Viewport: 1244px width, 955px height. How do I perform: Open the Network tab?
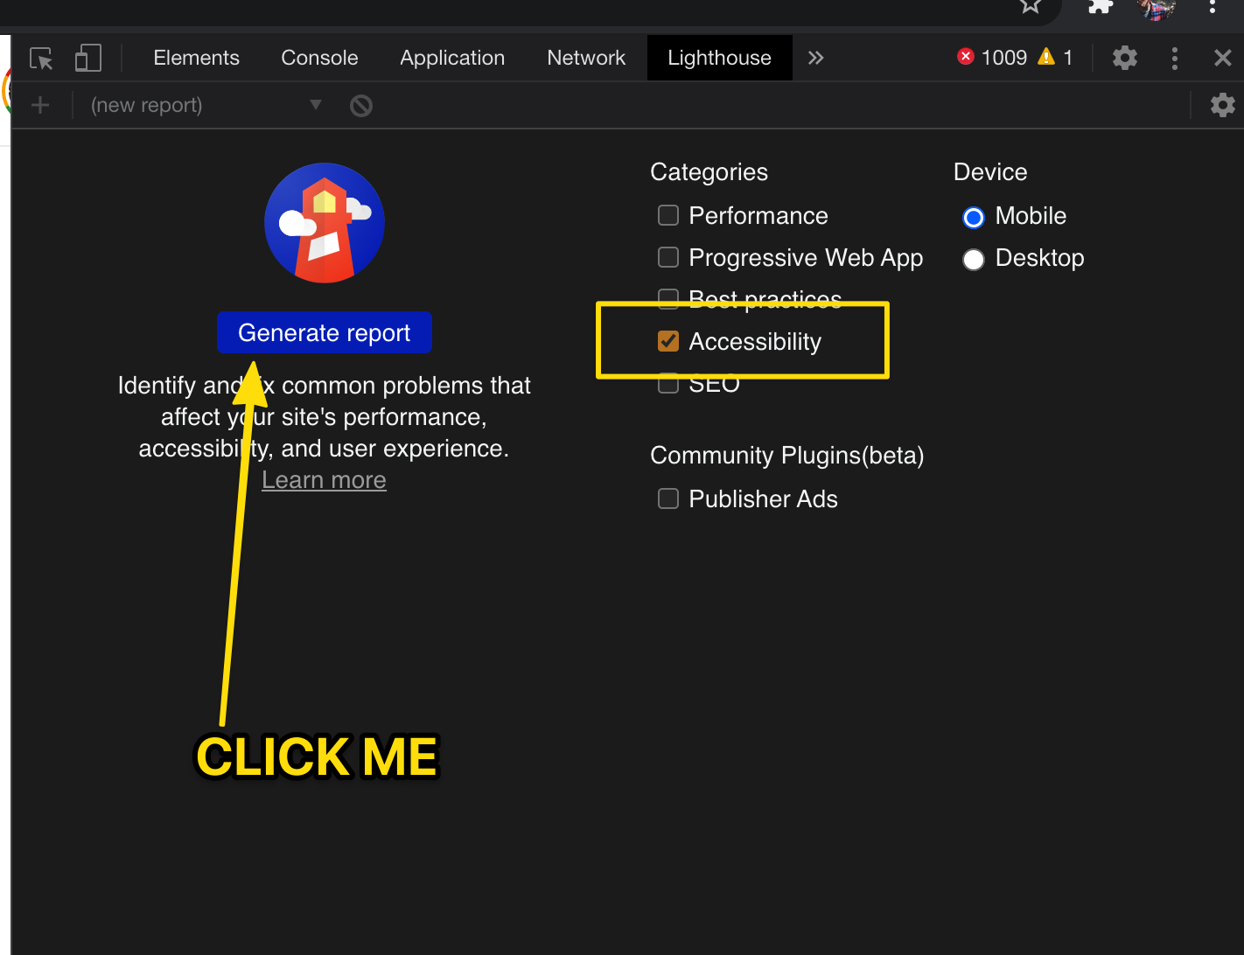point(586,59)
